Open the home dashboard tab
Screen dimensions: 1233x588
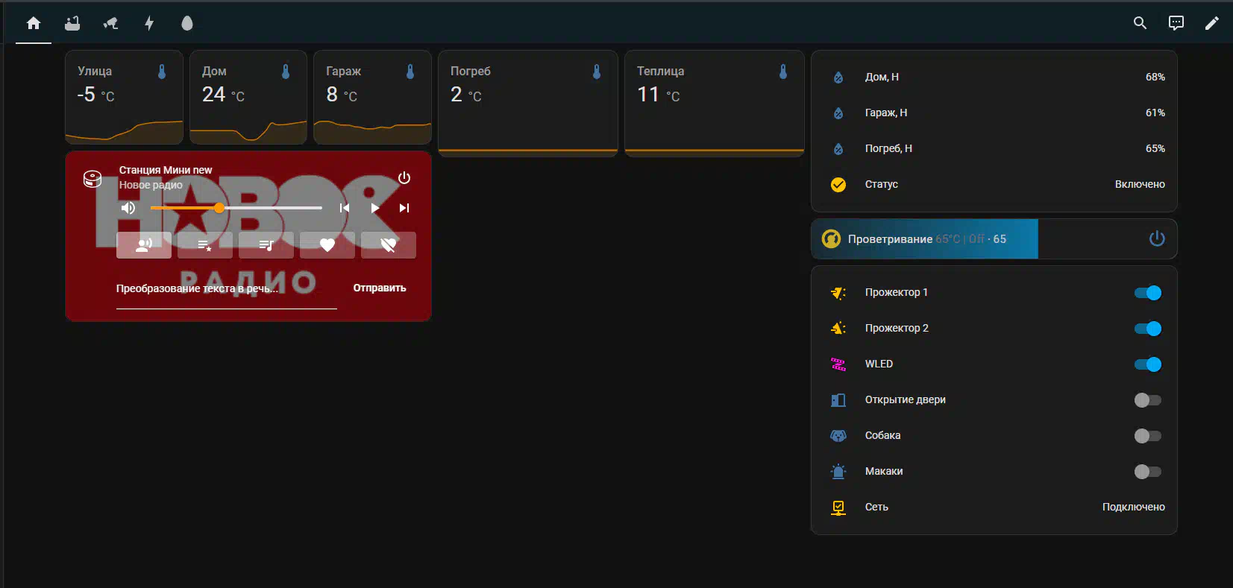click(34, 23)
